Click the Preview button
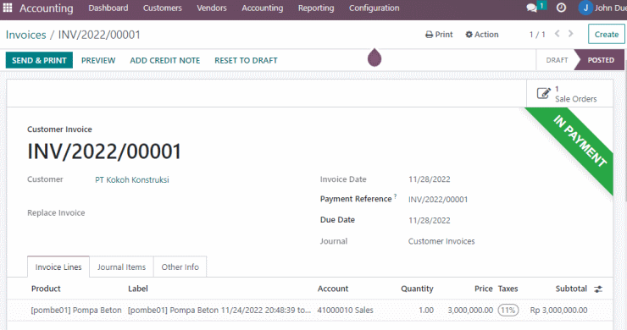The height and width of the screenshot is (330, 627). [98, 60]
